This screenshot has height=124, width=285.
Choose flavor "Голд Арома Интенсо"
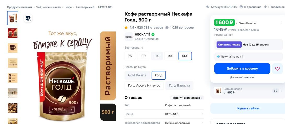[144, 86]
